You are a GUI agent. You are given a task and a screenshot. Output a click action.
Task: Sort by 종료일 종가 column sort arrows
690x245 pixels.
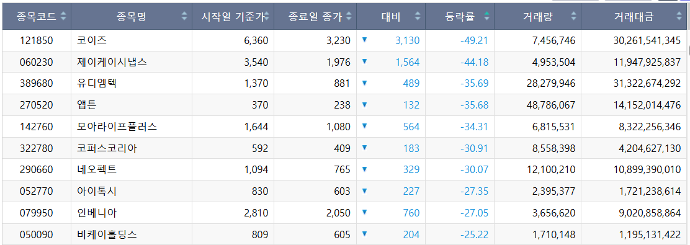[x=349, y=17]
